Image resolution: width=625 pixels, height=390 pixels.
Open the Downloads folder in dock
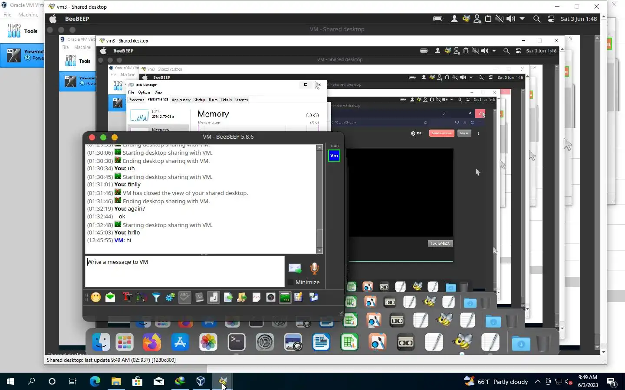(521, 343)
